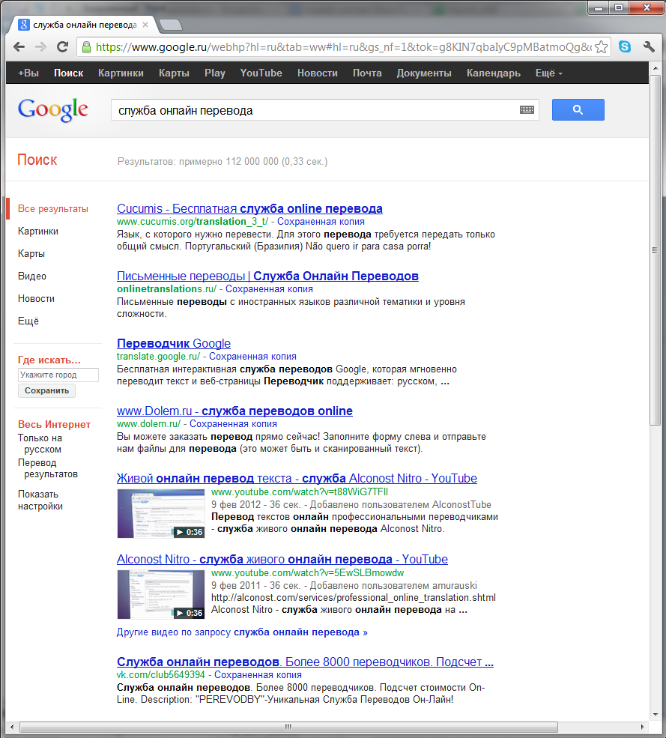Select 'Перевод результатов' option

[x=48, y=468]
